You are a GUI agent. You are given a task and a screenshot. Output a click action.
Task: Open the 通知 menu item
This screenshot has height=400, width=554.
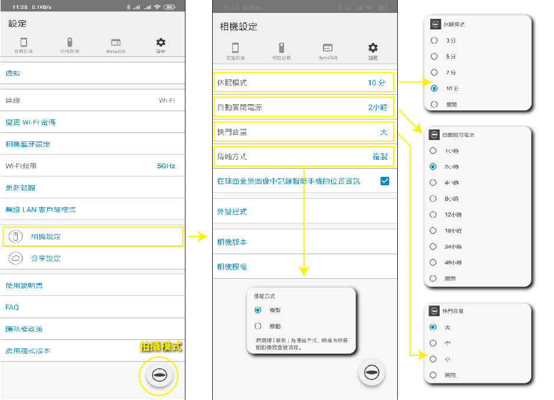(93, 73)
